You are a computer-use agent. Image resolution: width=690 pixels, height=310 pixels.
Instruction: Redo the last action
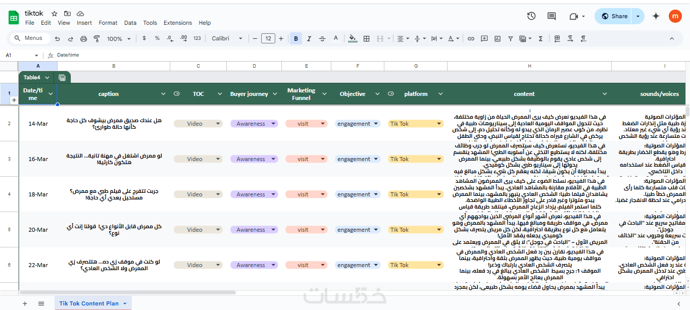tap(70, 38)
